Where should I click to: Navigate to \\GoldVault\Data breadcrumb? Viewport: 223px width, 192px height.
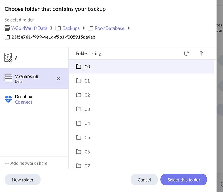29,28
